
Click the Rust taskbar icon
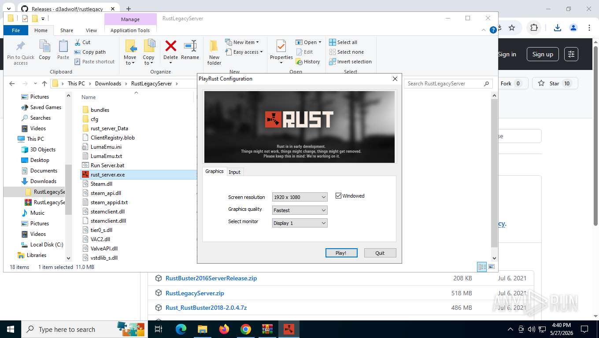click(x=289, y=329)
